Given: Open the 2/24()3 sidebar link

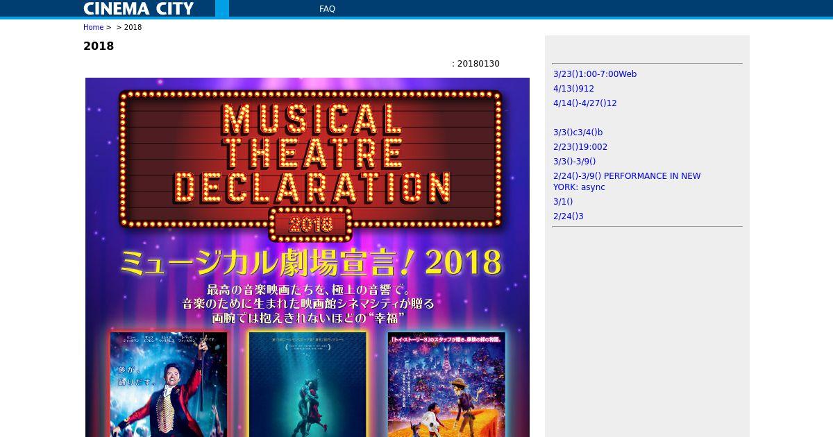Looking at the screenshot, I should tap(569, 216).
